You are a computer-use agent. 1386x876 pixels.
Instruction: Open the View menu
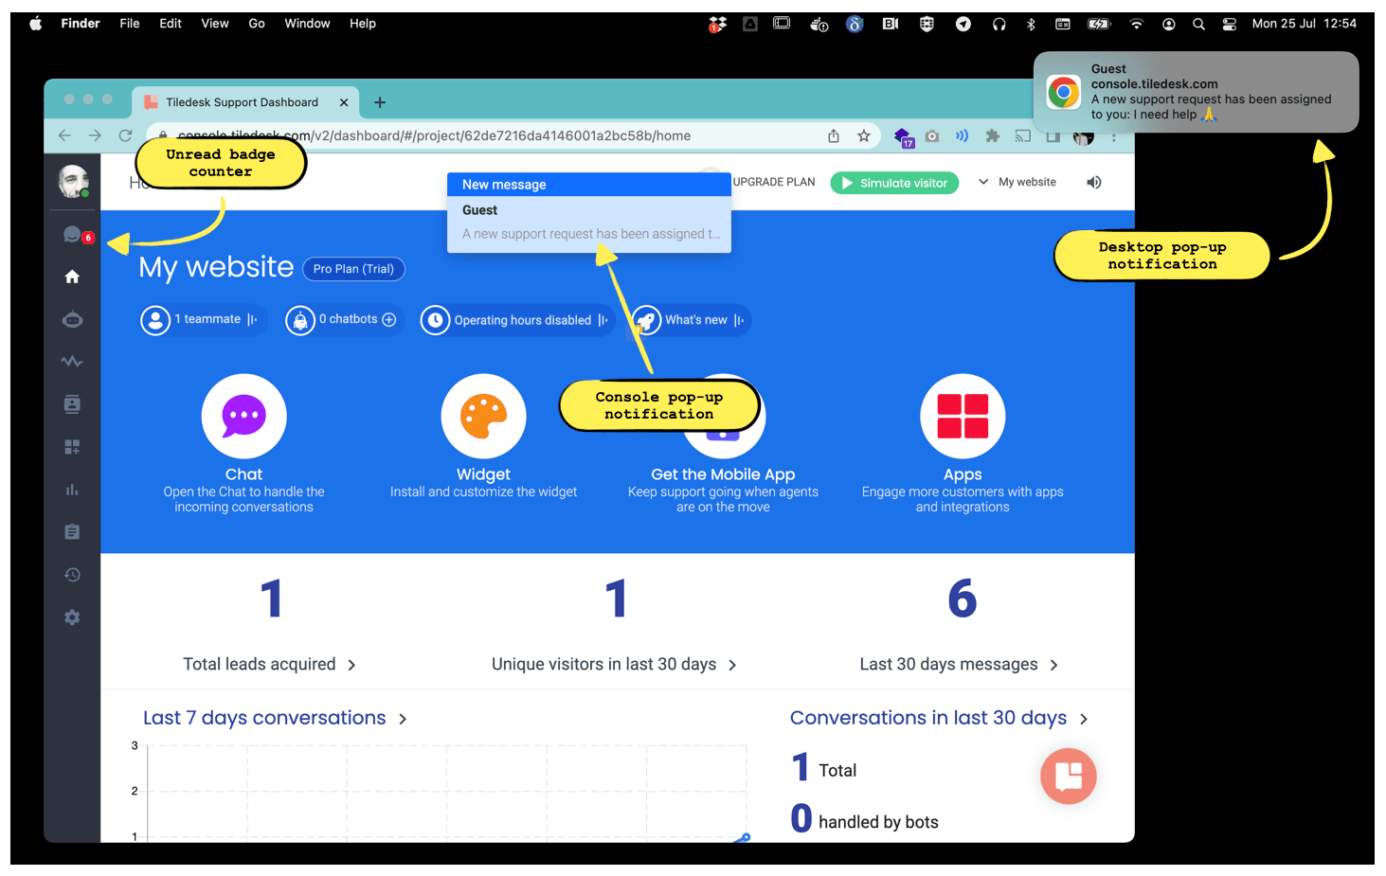pyautogui.click(x=215, y=24)
